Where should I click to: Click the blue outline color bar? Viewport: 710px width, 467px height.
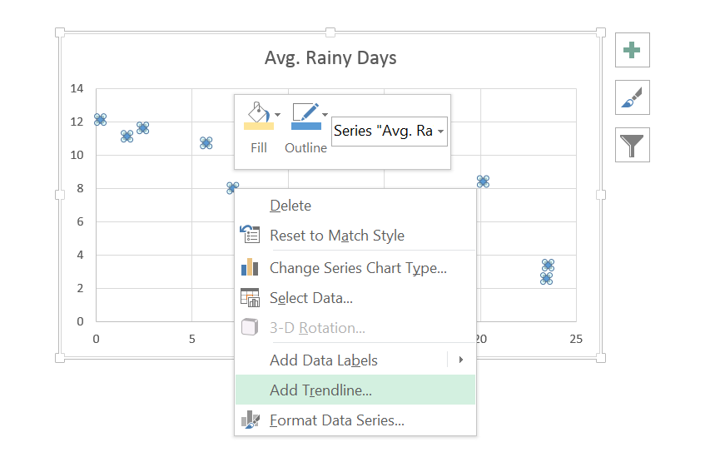pos(305,126)
